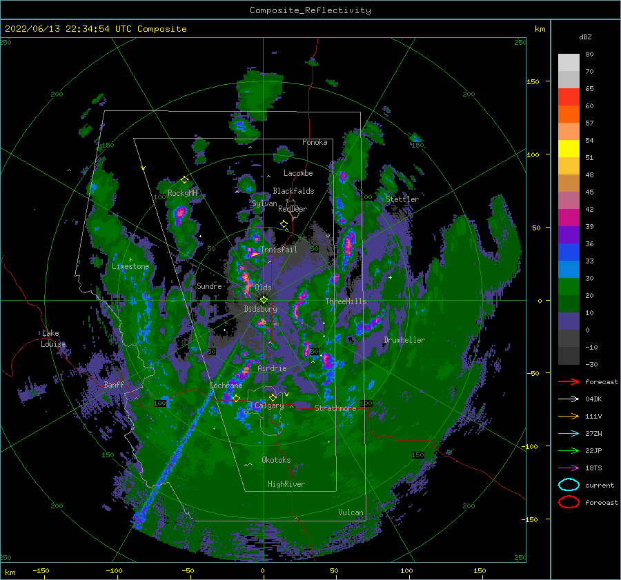Select the Innisfail label

pyautogui.click(x=279, y=250)
